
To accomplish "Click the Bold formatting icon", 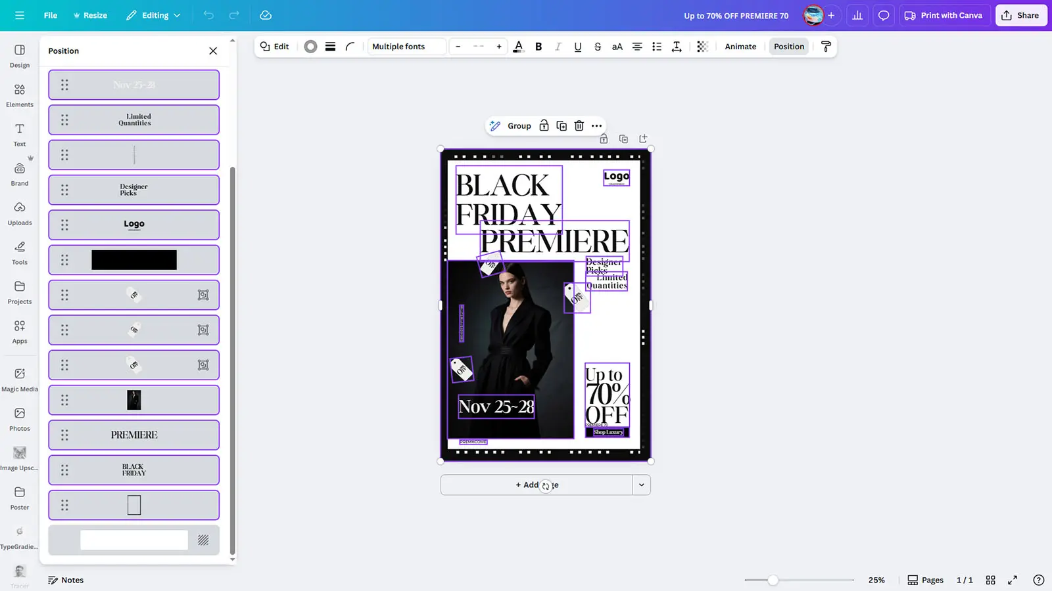I will [538, 47].
